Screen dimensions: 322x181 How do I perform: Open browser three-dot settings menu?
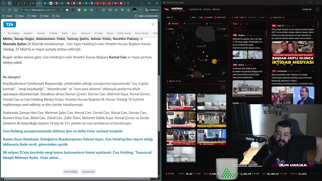(141, 10)
